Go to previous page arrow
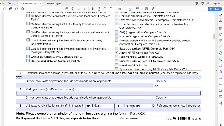The width and height of the screenshot is (224, 126). pos(67,9)
